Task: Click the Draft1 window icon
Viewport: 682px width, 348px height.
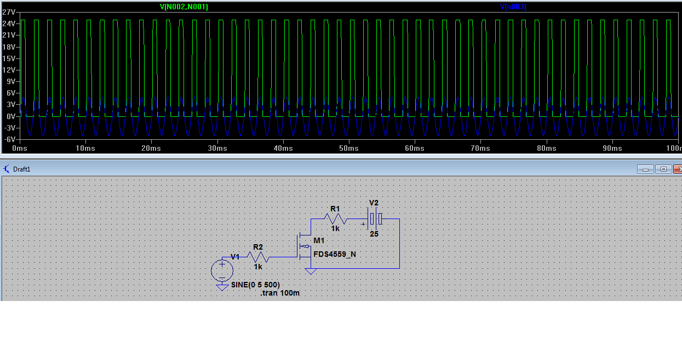Action: pos(7,169)
